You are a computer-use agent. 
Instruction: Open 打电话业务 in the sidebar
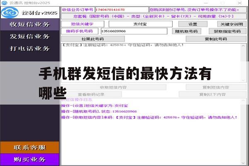pos(30,48)
